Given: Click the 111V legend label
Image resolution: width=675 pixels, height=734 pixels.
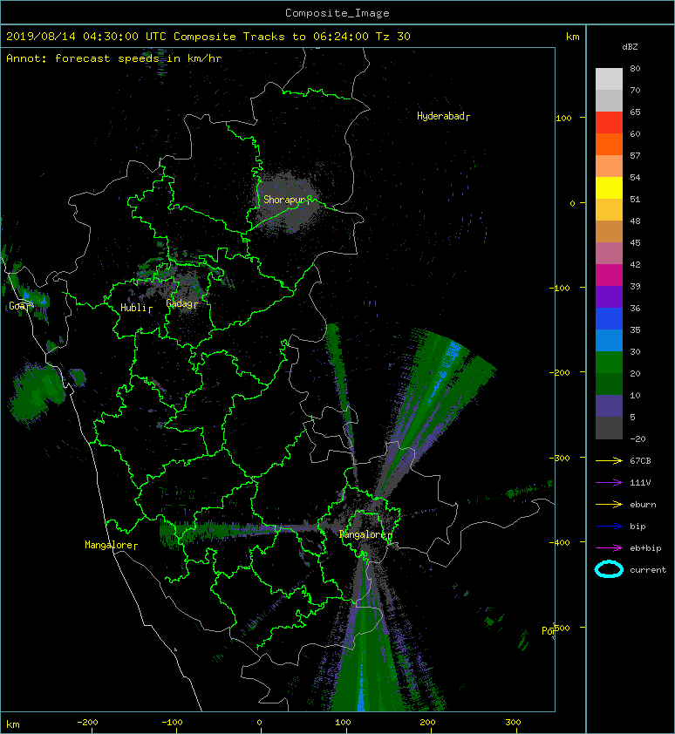Looking at the screenshot, I should tap(640, 483).
